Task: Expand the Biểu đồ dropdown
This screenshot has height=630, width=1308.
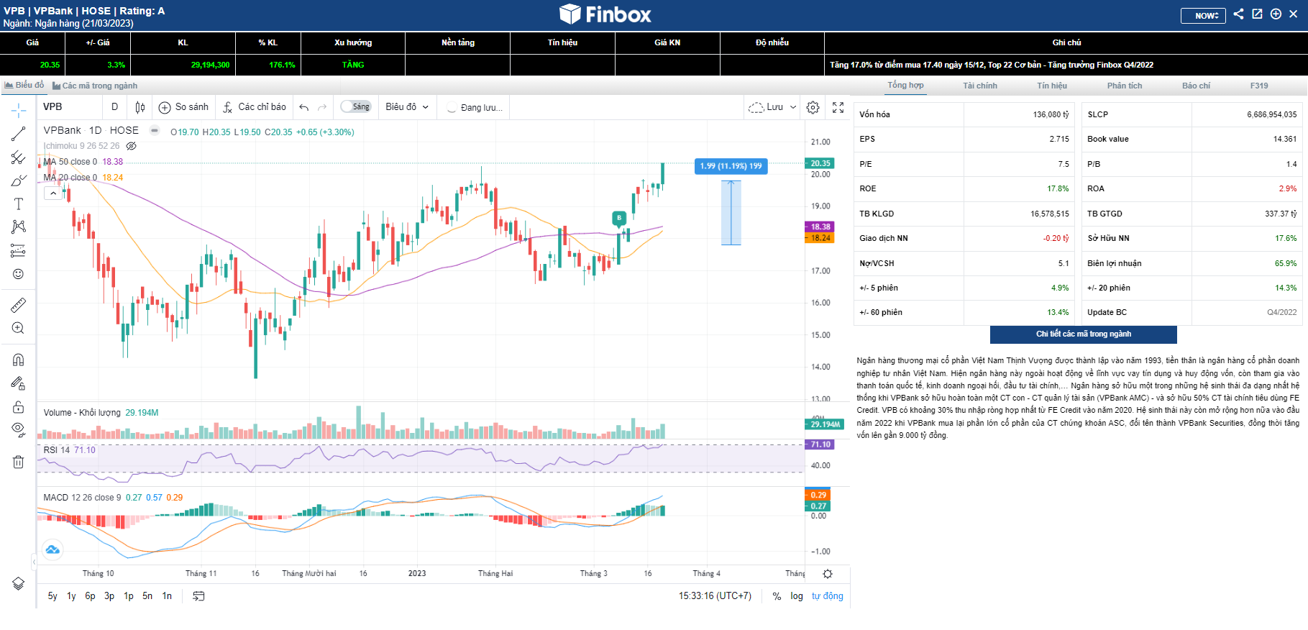Action: point(407,107)
